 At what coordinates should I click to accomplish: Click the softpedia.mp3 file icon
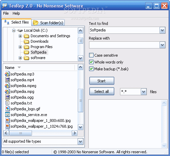point(7,74)
